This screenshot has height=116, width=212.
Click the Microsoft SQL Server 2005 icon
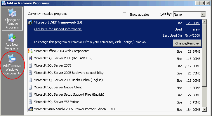click(30, 65)
